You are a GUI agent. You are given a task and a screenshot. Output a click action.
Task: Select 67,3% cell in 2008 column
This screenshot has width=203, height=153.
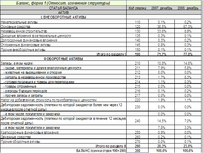pyautogui.click(x=188, y=27)
